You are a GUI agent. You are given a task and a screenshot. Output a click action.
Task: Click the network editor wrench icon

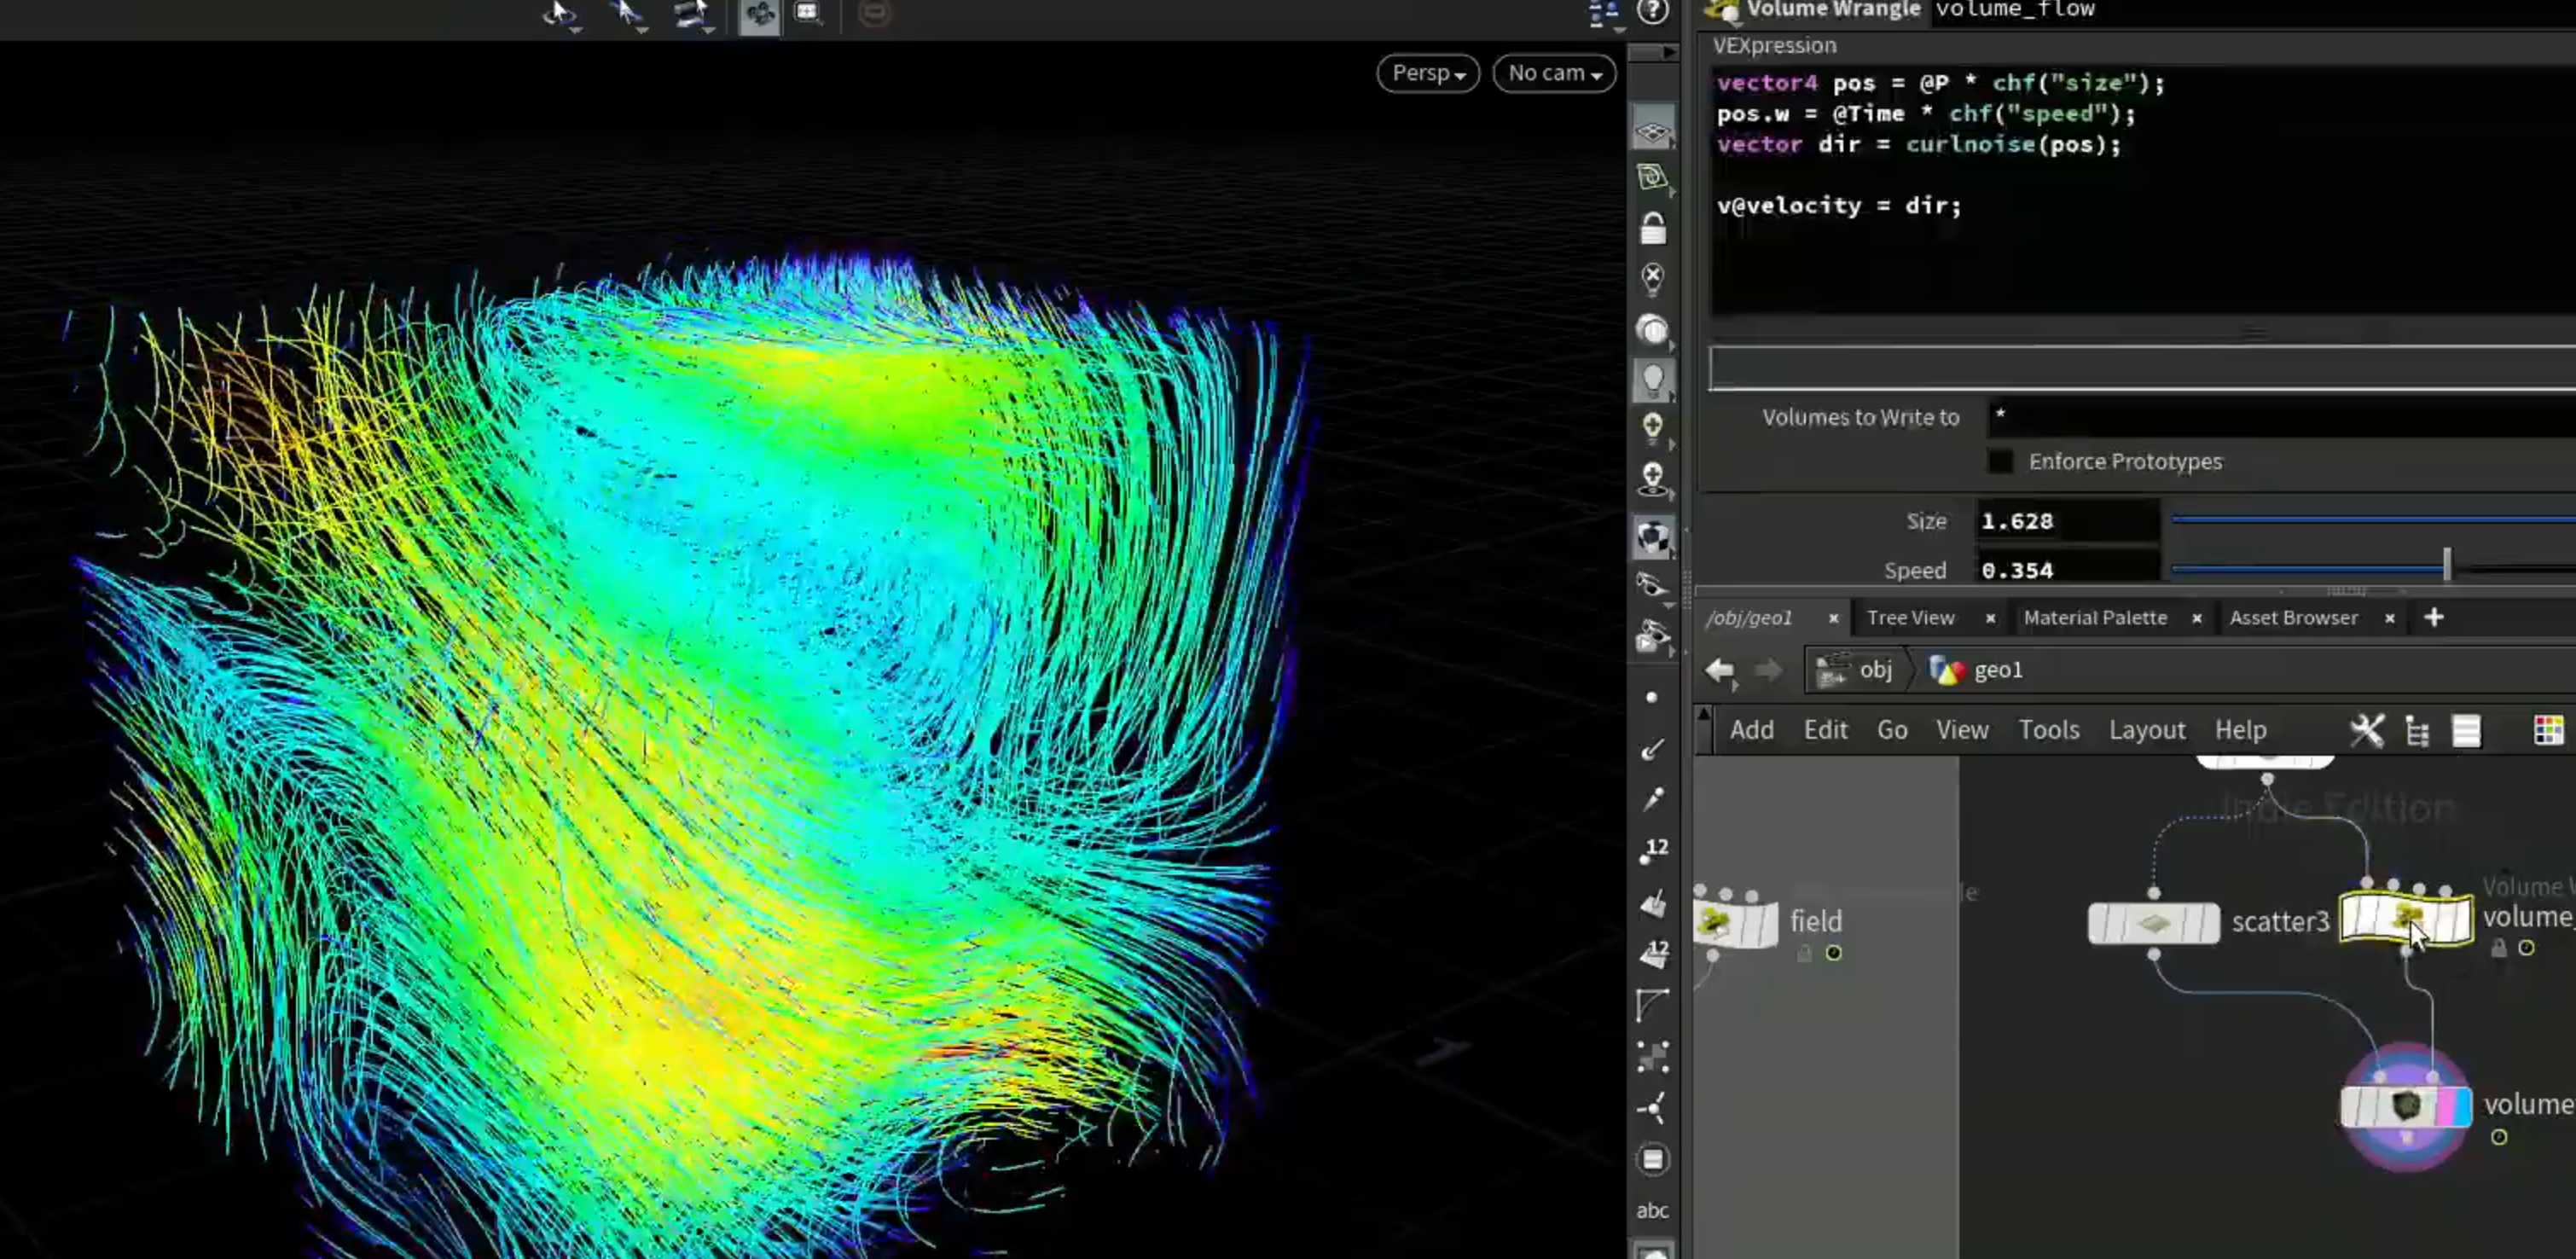point(2366,730)
